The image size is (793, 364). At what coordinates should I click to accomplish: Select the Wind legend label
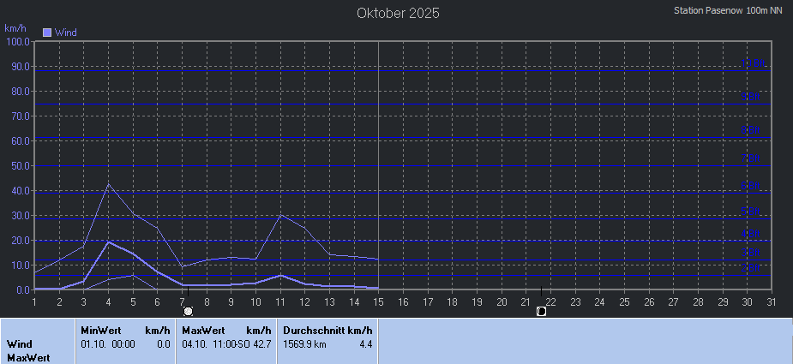(x=66, y=33)
